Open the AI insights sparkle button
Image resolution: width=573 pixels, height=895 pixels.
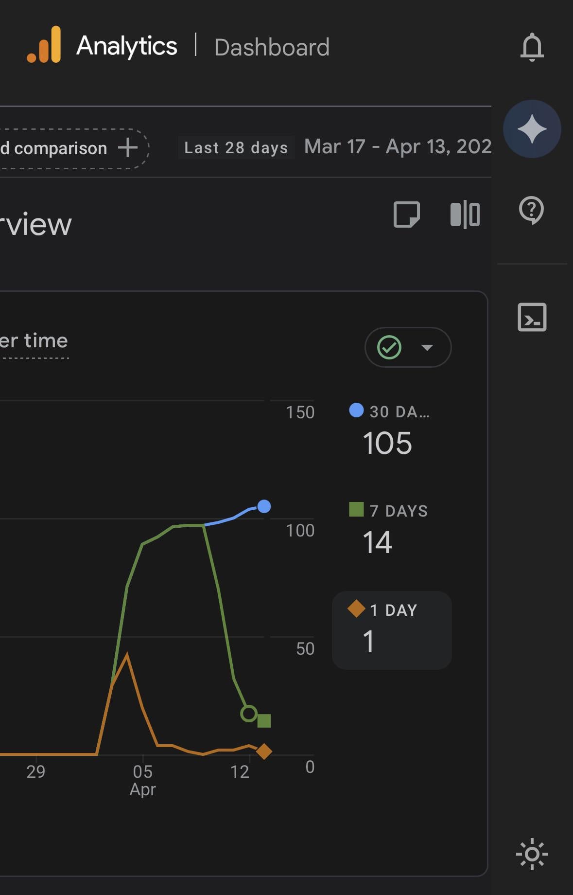tap(532, 129)
